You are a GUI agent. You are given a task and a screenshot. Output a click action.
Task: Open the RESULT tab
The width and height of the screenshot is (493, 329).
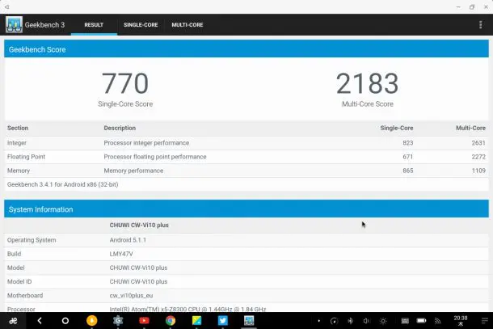point(94,25)
